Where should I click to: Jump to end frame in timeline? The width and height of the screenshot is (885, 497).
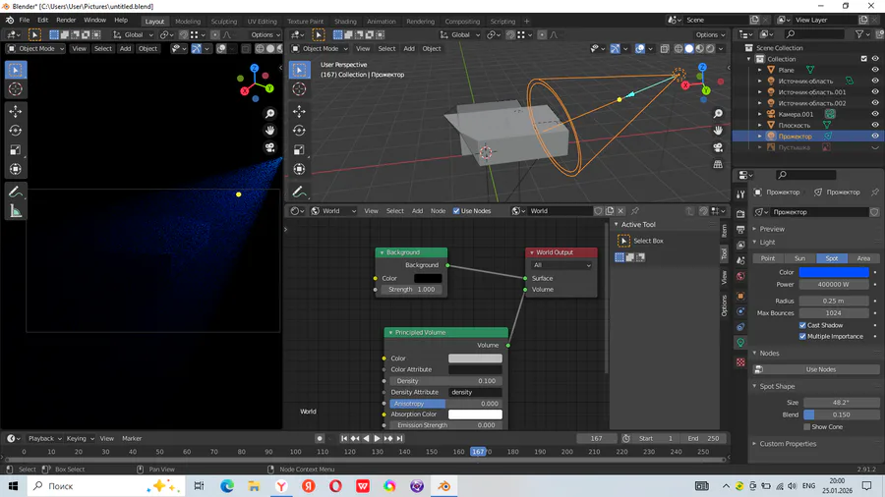point(399,438)
